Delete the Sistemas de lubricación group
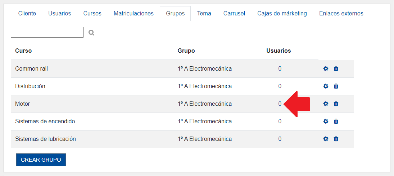 point(336,139)
